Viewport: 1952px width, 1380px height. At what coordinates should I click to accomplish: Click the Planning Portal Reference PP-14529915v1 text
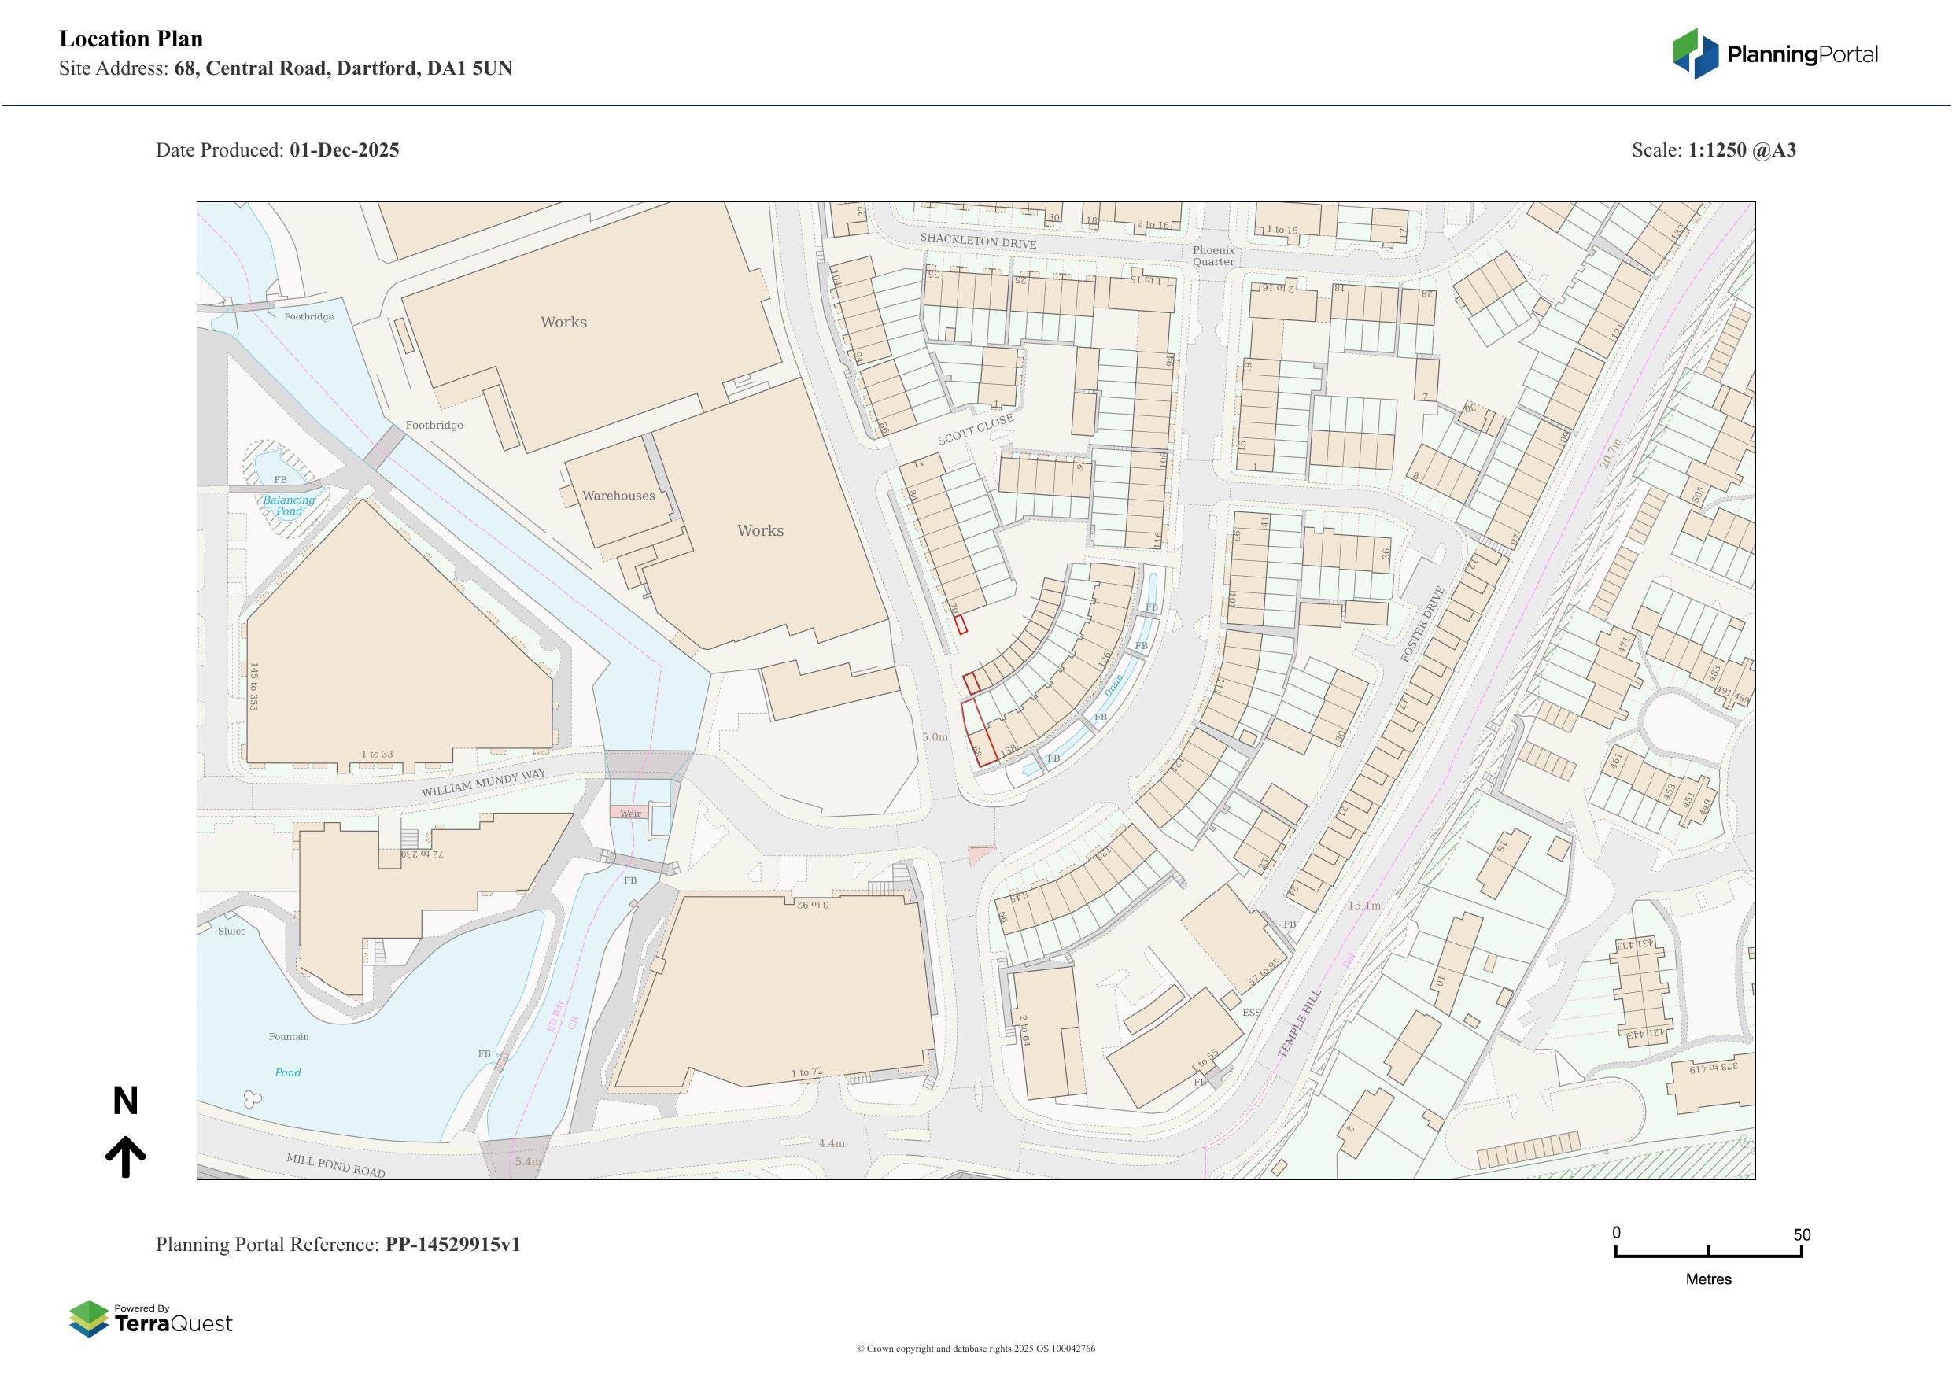tap(338, 1244)
